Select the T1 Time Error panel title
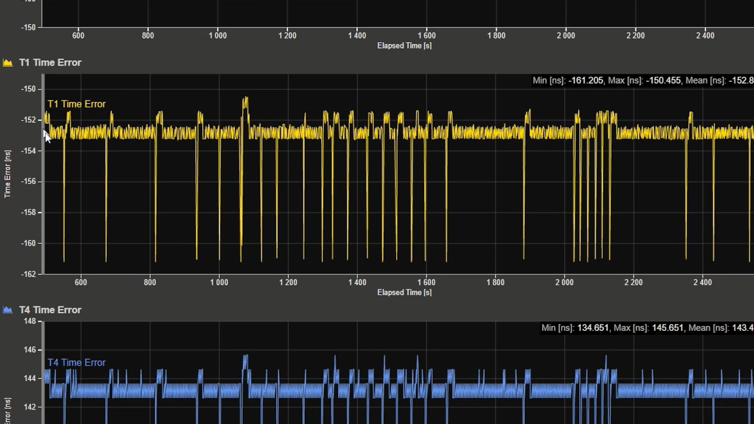Image resolution: width=754 pixels, height=424 pixels. click(x=50, y=62)
